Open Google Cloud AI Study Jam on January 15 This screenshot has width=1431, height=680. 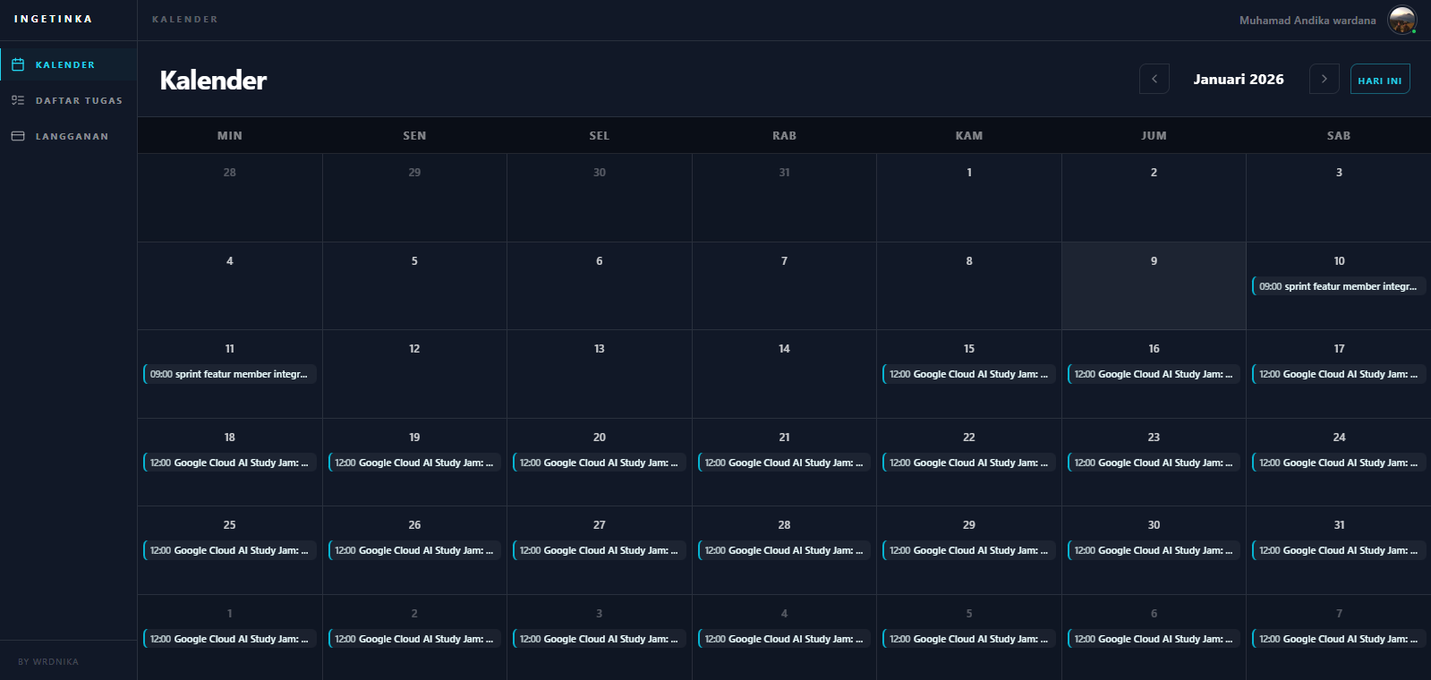pos(968,374)
